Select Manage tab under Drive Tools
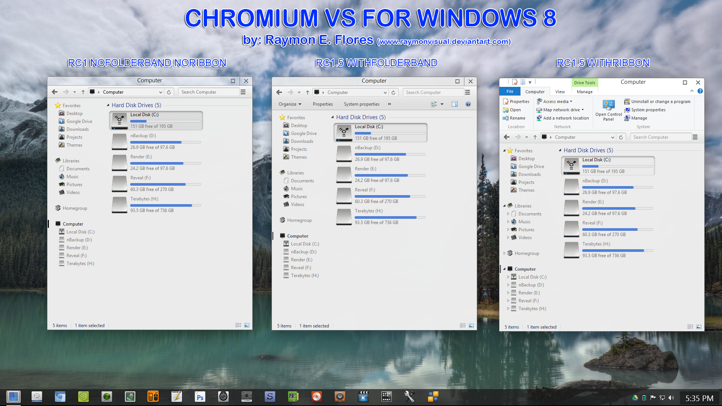Screen dimensions: 722x406 (x=584, y=92)
